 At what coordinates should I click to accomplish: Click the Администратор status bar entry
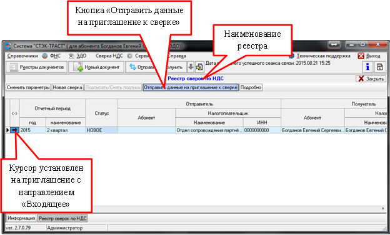[x=64, y=228]
